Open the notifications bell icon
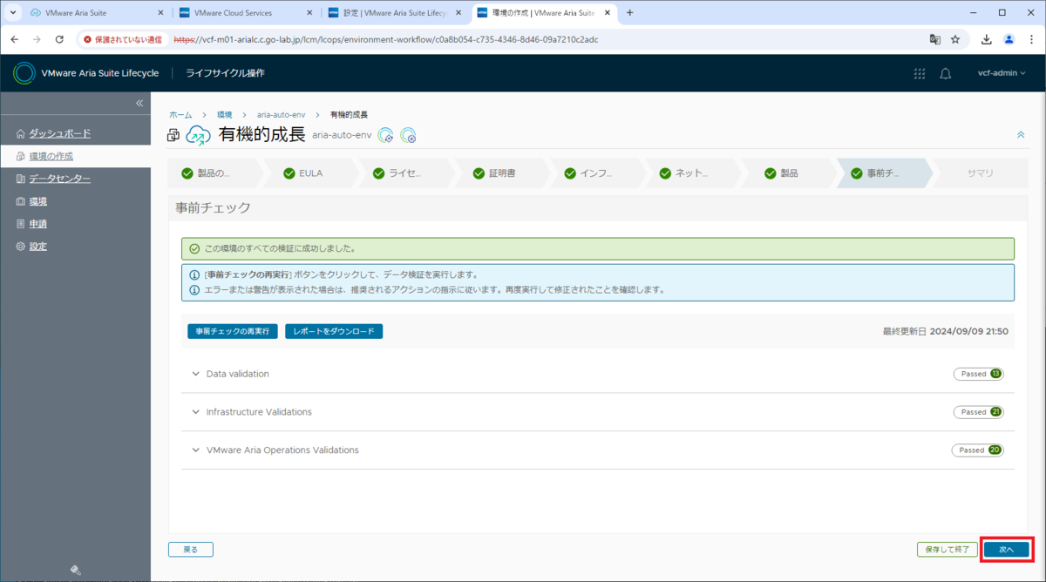The height and width of the screenshot is (582, 1046). click(946, 73)
